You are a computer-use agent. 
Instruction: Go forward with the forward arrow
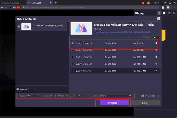(6, 7)
